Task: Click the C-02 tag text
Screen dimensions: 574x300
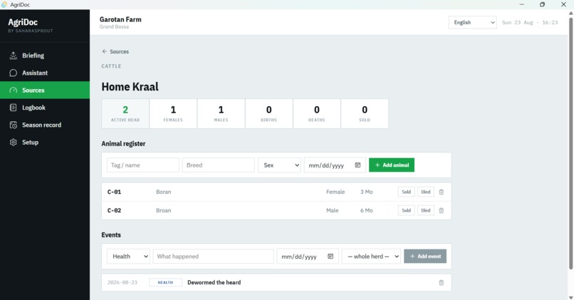Action: 114,211
